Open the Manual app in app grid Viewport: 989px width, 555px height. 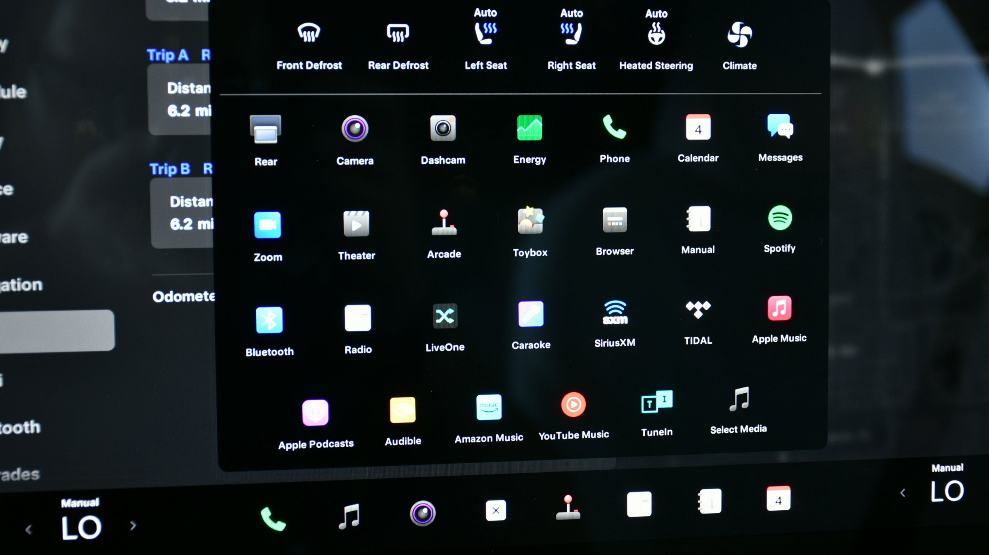pyautogui.click(x=698, y=230)
